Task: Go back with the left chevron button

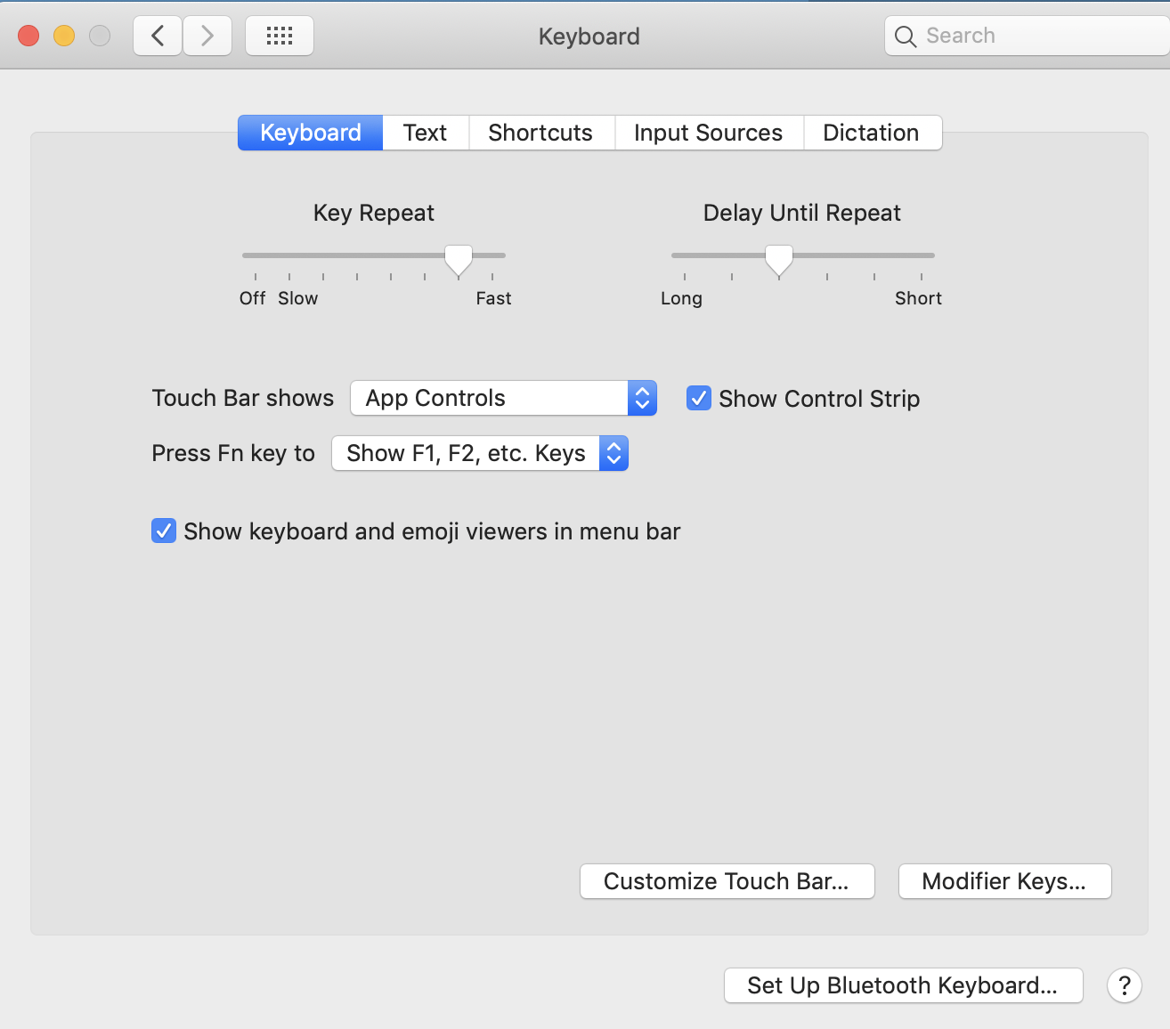Action: pos(158,36)
